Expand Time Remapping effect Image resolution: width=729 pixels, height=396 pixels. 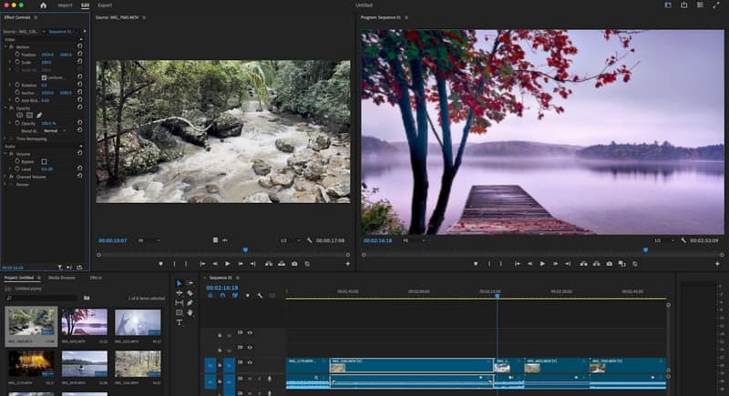[x=5, y=138]
